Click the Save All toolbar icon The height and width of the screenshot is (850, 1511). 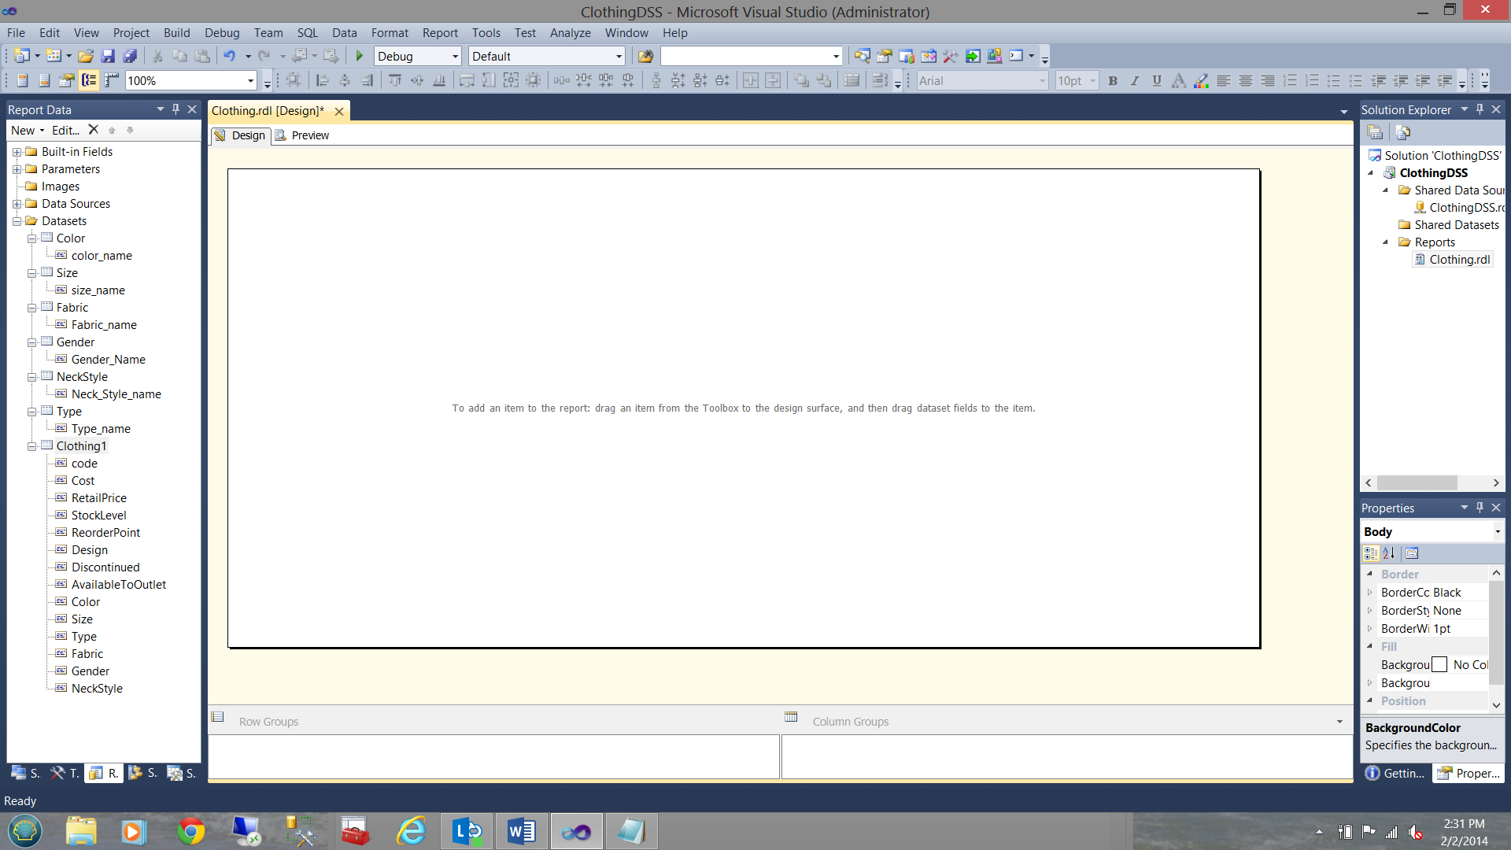point(130,56)
